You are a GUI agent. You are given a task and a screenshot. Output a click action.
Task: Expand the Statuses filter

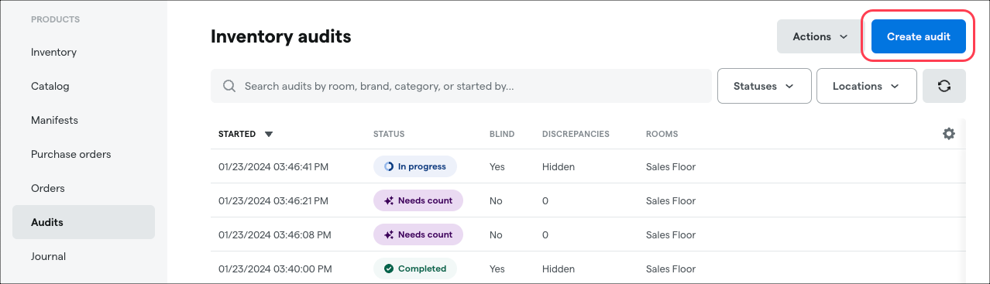pos(765,86)
